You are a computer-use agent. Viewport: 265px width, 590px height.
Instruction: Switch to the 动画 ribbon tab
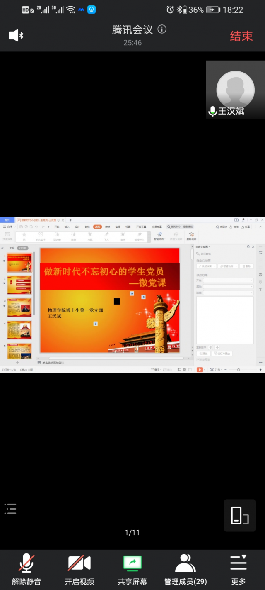(x=97, y=227)
